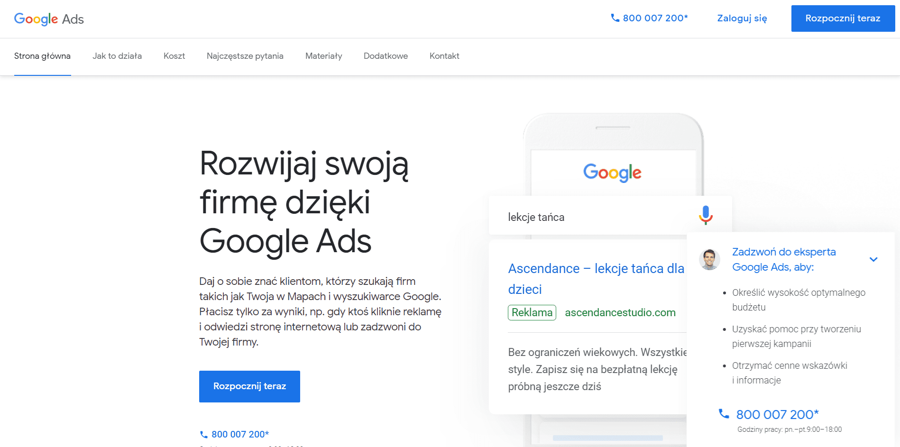Click the phone icon in the expert card
Image resolution: width=900 pixels, height=447 pixels.
(x=723, y=413)
